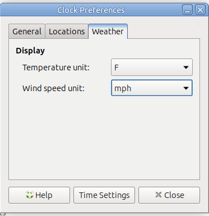Open Time Settings
209x216 pixels.
point(104,195)
